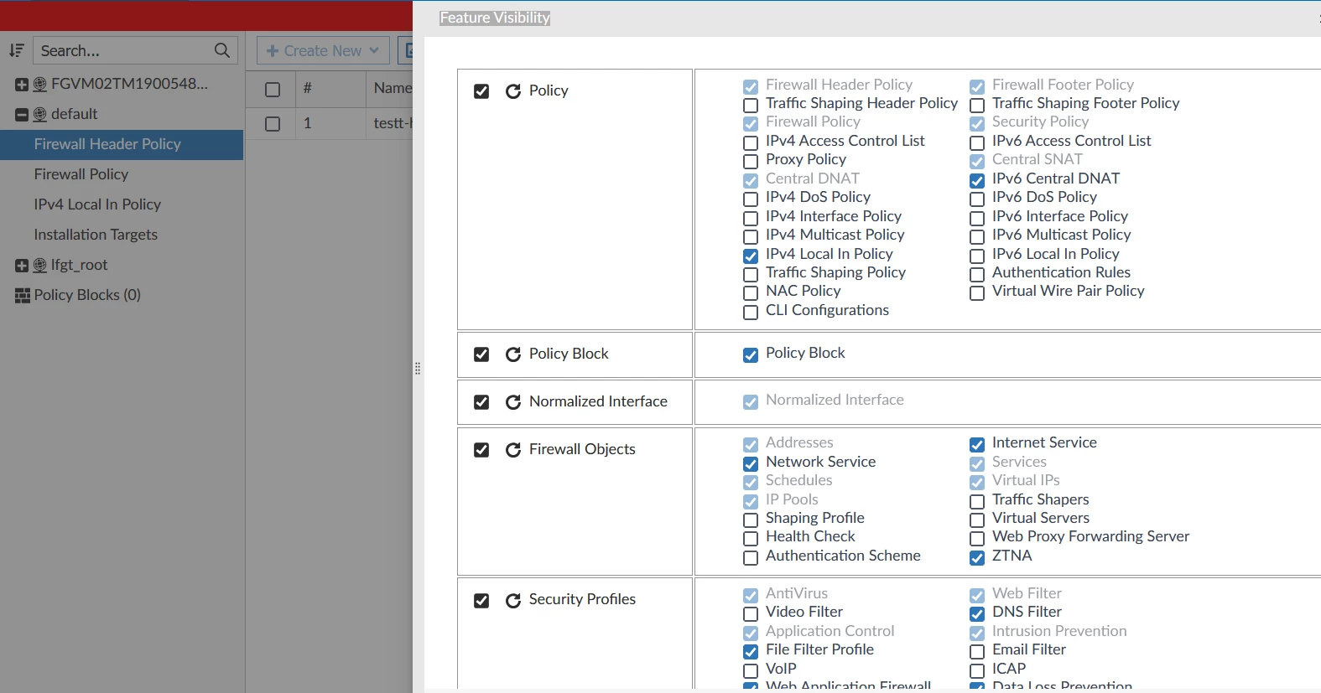Open the Create New dropdown

323,50
